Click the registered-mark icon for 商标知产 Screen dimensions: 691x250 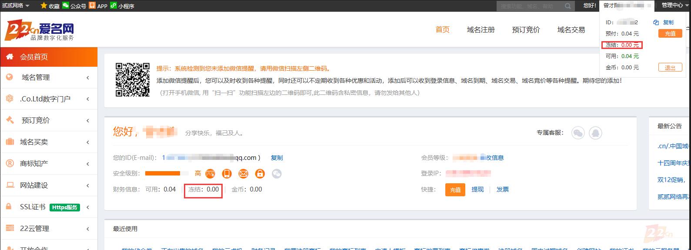pos(10,163)
